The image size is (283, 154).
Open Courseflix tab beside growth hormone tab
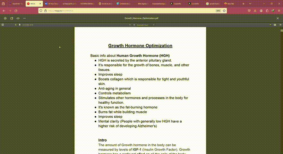[x=195, y=4]
